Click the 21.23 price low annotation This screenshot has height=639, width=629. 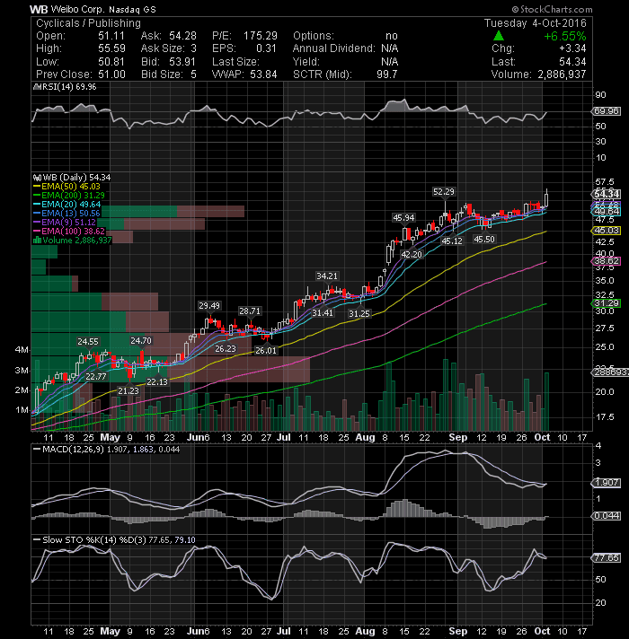[128, 390]
